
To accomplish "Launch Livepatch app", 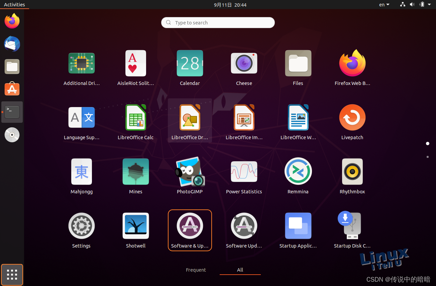I will tap(352, 122).
